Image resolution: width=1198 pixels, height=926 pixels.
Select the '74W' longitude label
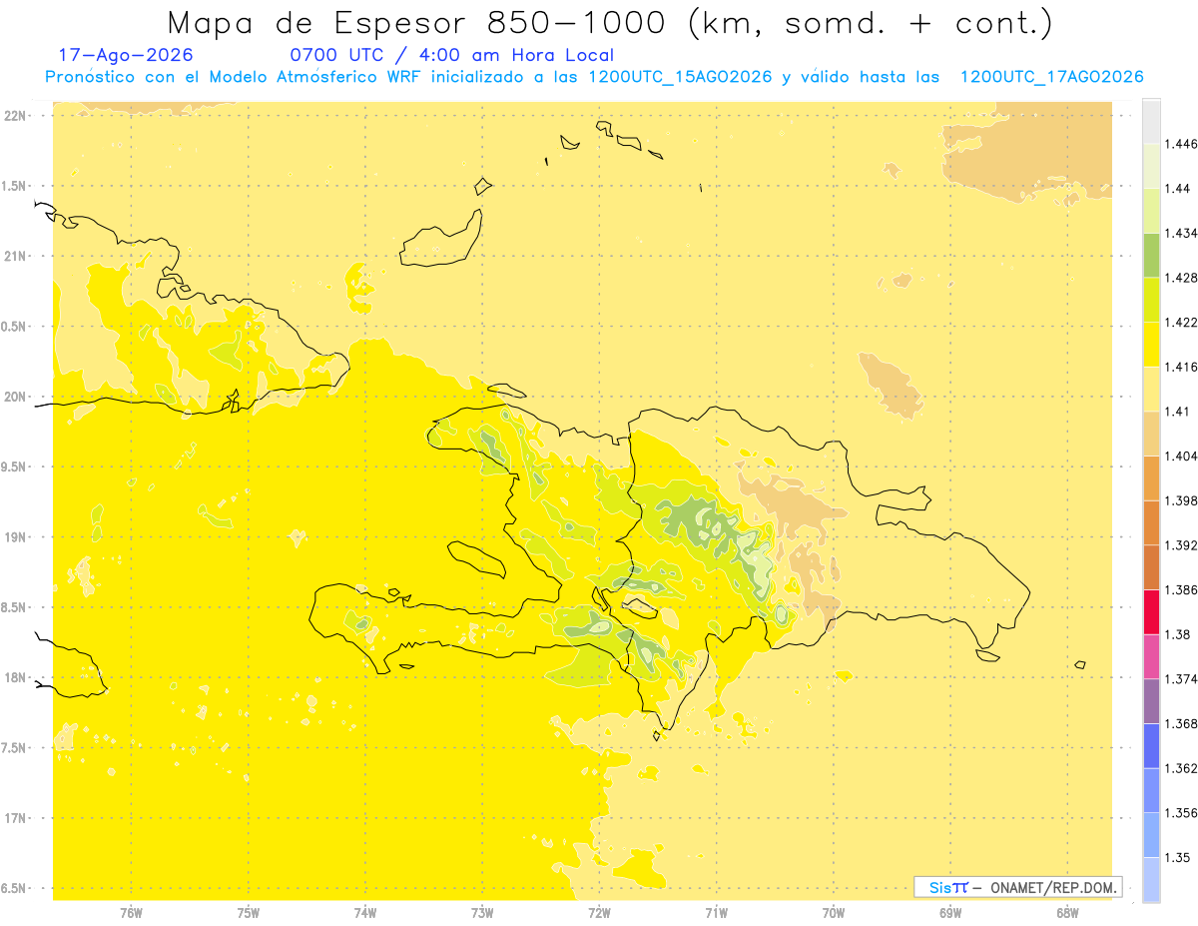(x=365, y=912)
